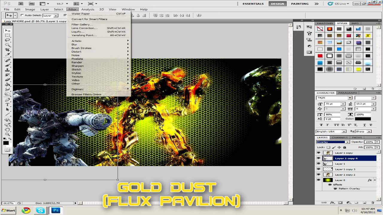Select the Clone Stamp tool
This screenshot has height=215, width=383.
(8, 70)
